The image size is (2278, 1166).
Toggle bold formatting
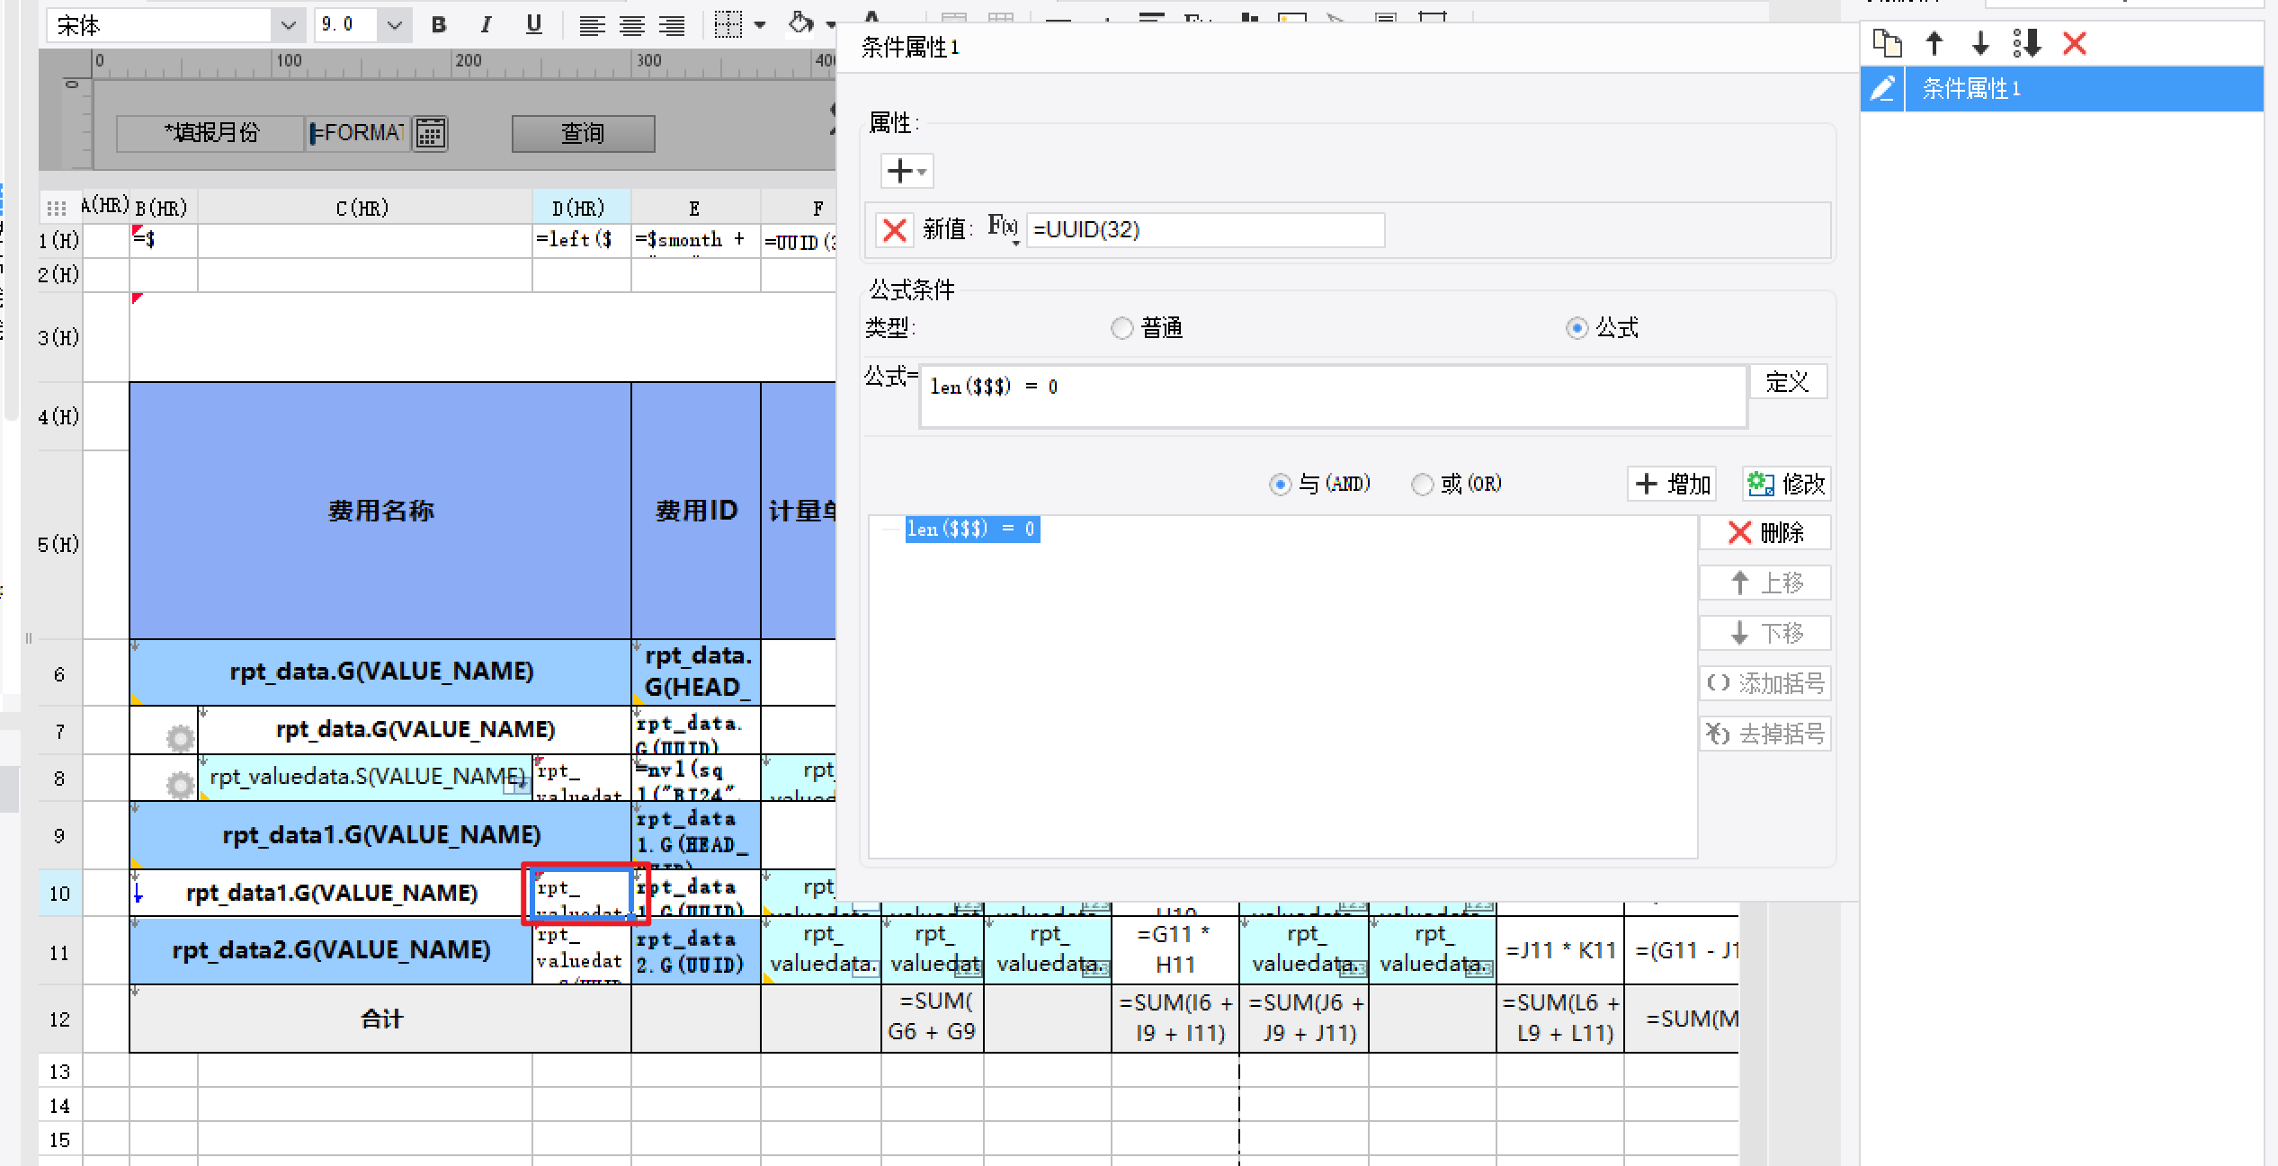(x=439, y=24)
